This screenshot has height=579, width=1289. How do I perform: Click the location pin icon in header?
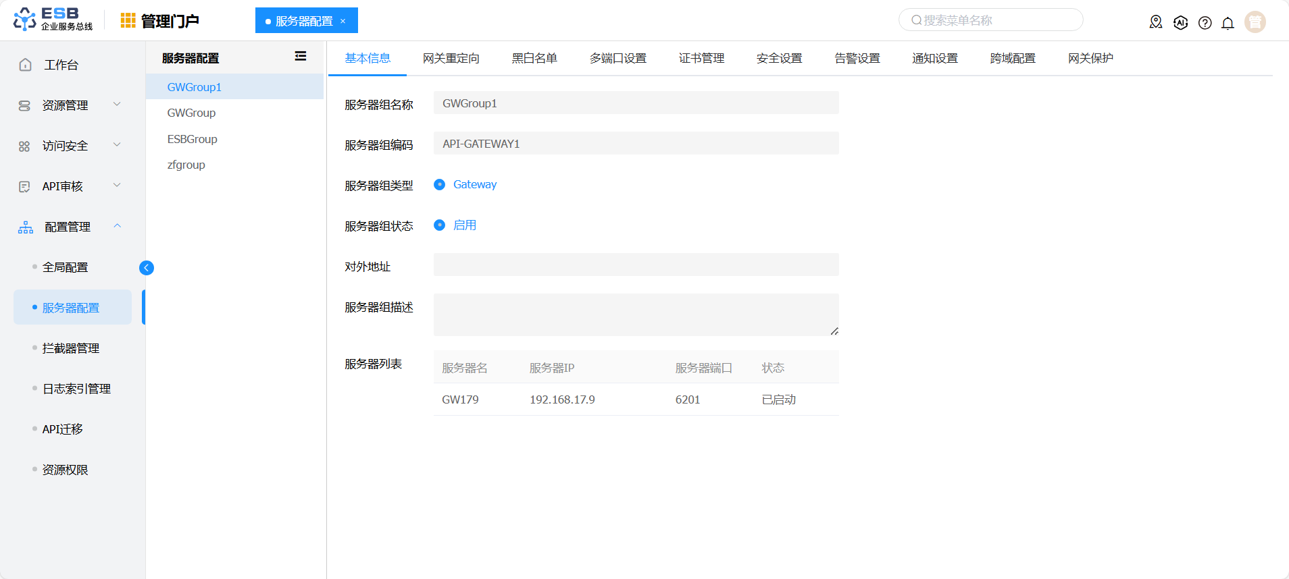point(1156,22)
